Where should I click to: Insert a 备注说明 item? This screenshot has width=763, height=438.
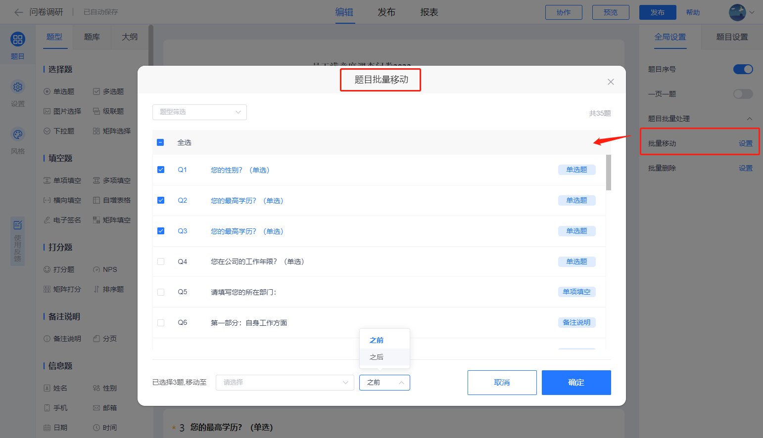tap(62, 339)
